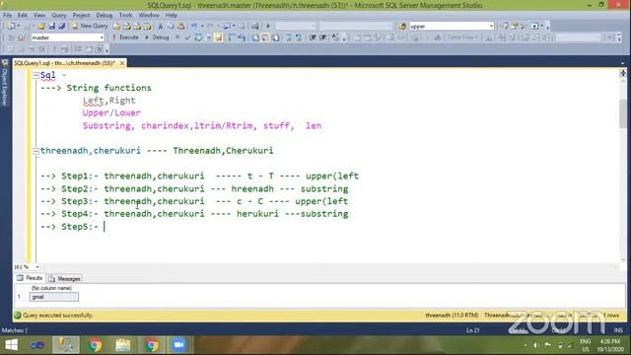Open the Tools menu

[125, 16]
